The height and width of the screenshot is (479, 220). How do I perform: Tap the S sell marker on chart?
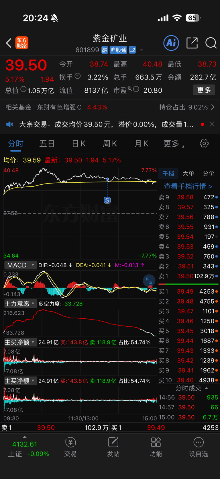tap(107, 200)
